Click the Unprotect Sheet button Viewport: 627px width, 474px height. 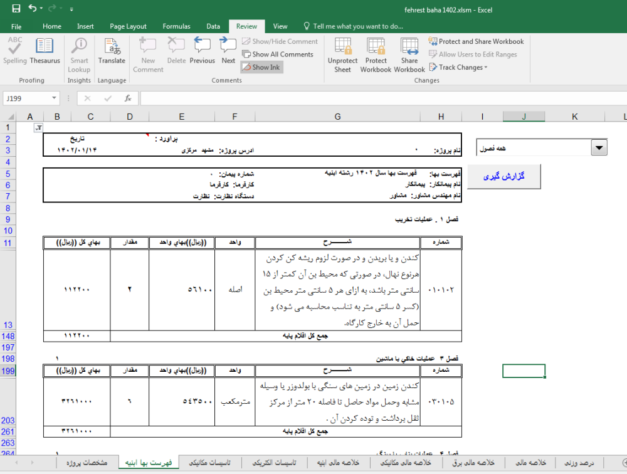click(x=342, y=53)
